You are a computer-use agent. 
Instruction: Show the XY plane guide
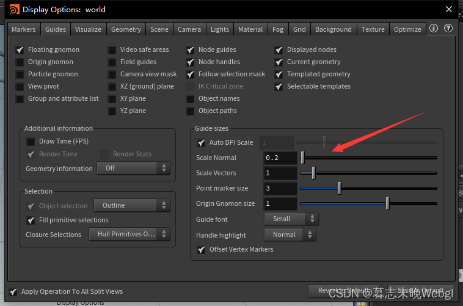click(x=112, y=99)
